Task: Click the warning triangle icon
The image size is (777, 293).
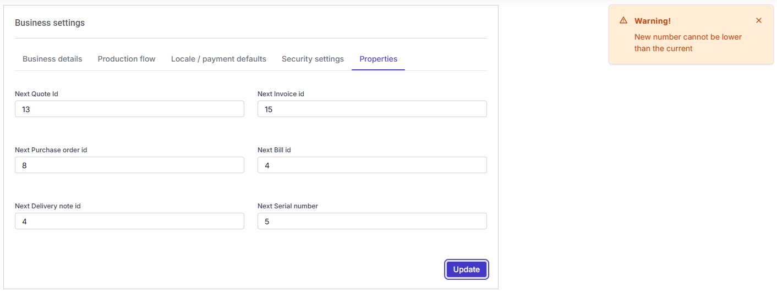Action: 623,20
